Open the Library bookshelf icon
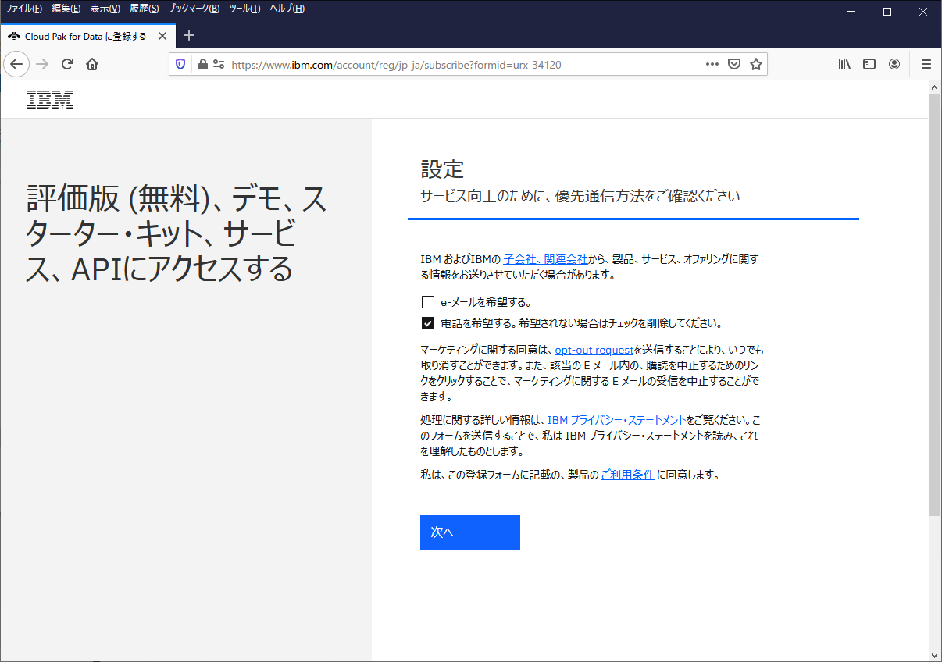The height and width of the screenshot is (662, 942). pos(844,64)
